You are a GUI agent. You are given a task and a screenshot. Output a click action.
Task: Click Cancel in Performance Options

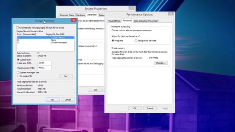click(x=150, y=109)
